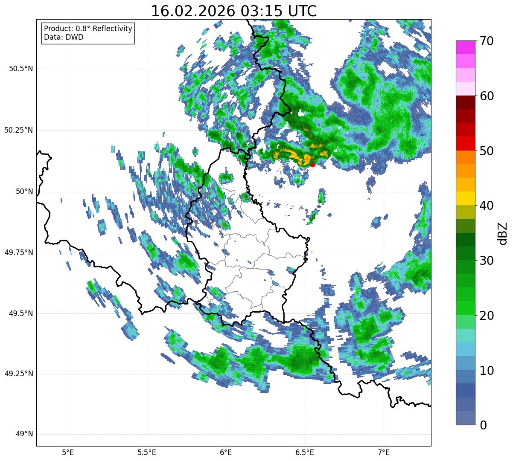
Task: Click the 50.5°N latitude label
Action: click(20, 69)
